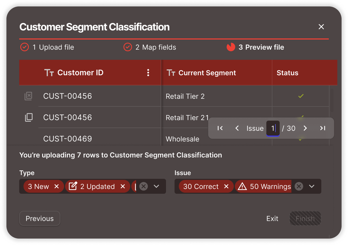
Task: Advance to next issue arrow
Action: coord(305,128)
